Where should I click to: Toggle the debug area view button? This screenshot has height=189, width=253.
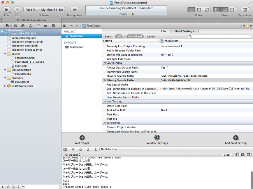coord(225,10)
